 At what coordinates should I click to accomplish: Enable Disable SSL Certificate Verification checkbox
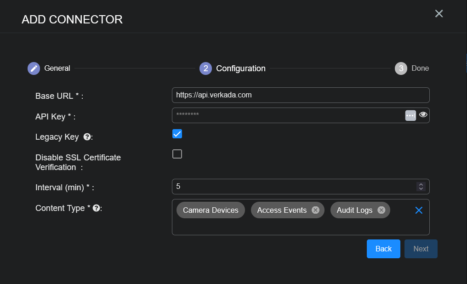(x=177, y=154)
